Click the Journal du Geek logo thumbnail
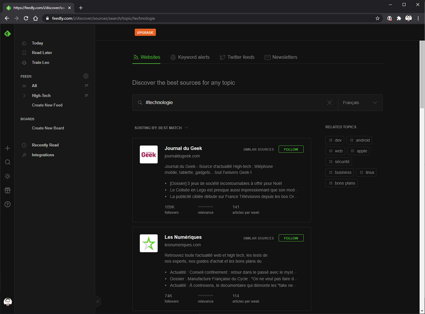 tap(149, 154)
